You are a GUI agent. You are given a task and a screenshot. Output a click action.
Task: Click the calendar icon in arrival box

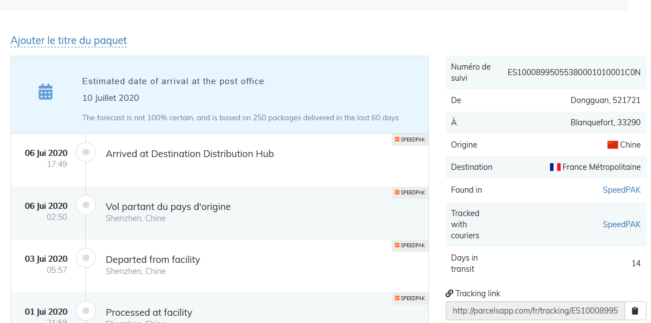pos(45,92)
